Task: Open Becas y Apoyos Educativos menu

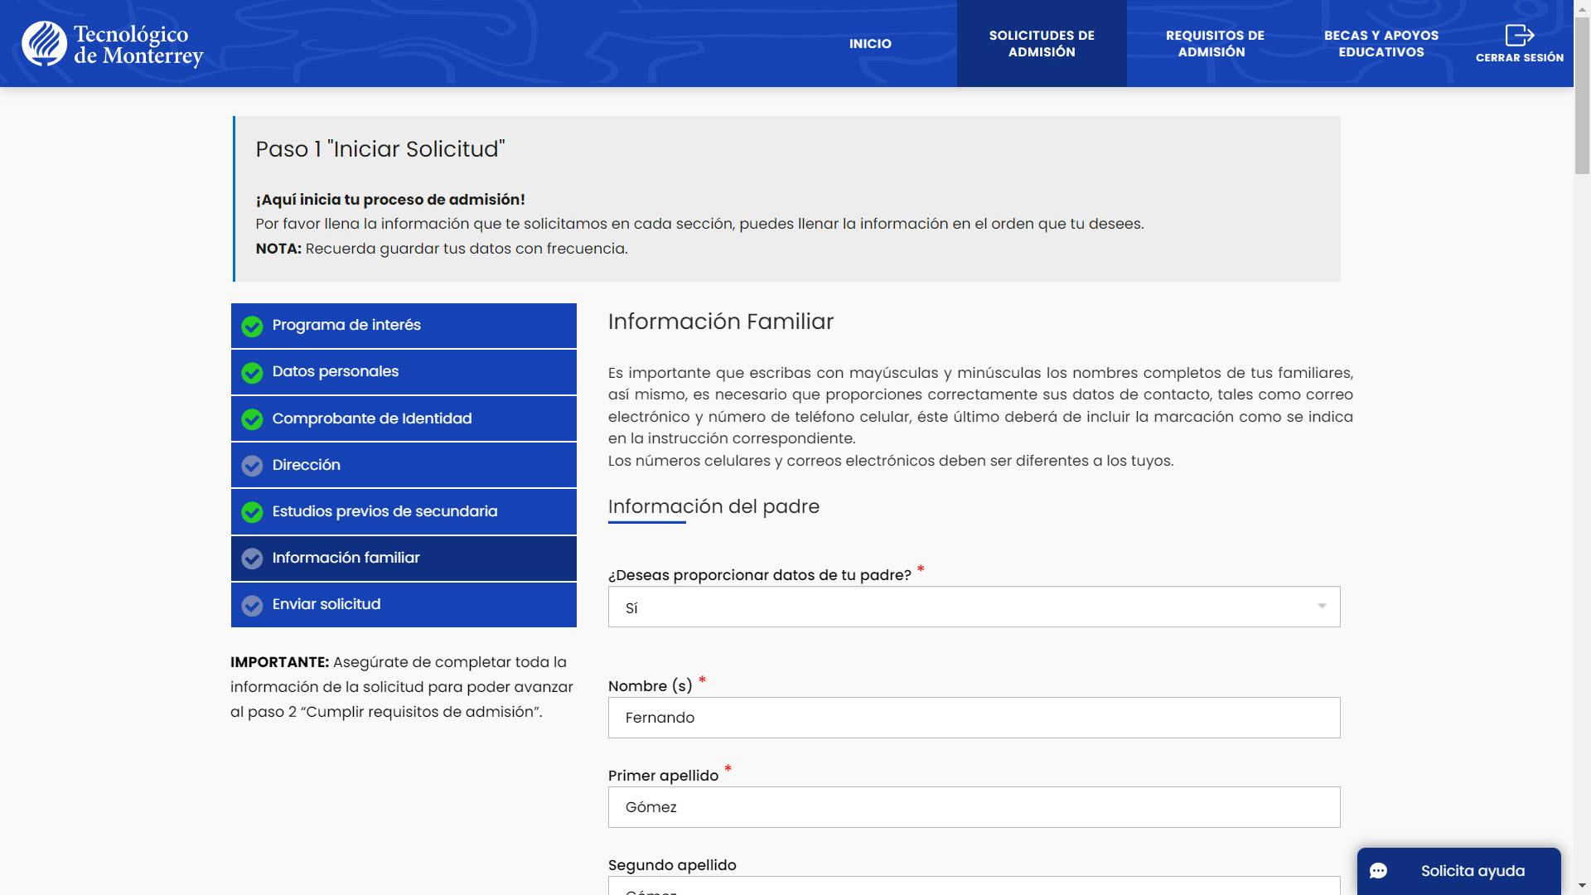Action: (x=1381, y=44)
